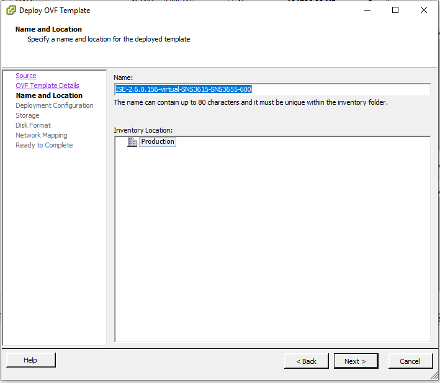Click the Ready to Complete step label
Screen dimensions: 440x383
(44, 145)
